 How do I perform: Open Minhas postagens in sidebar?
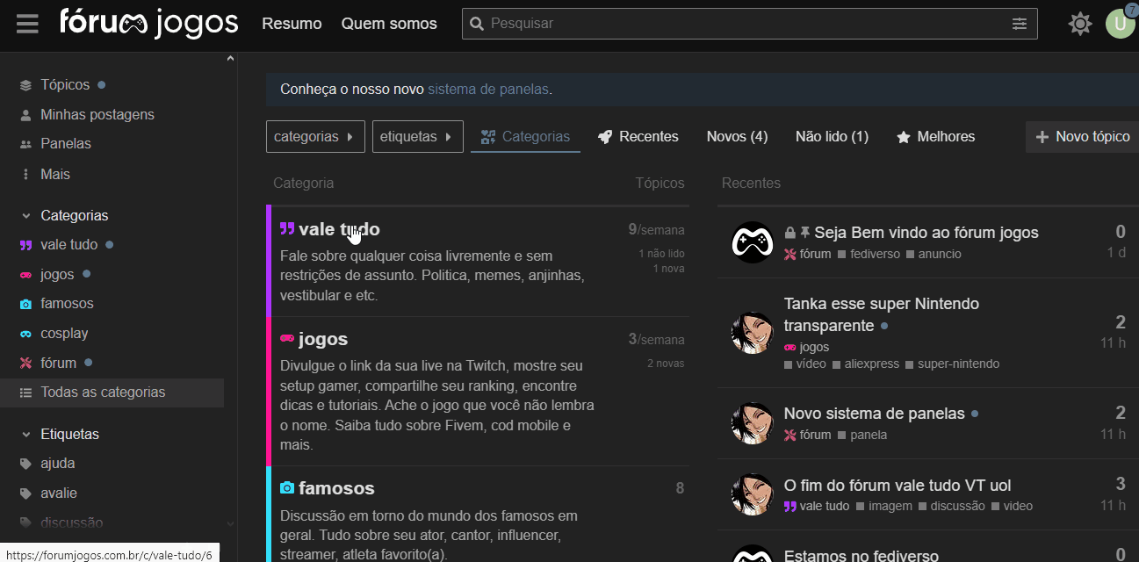point(97,115)
